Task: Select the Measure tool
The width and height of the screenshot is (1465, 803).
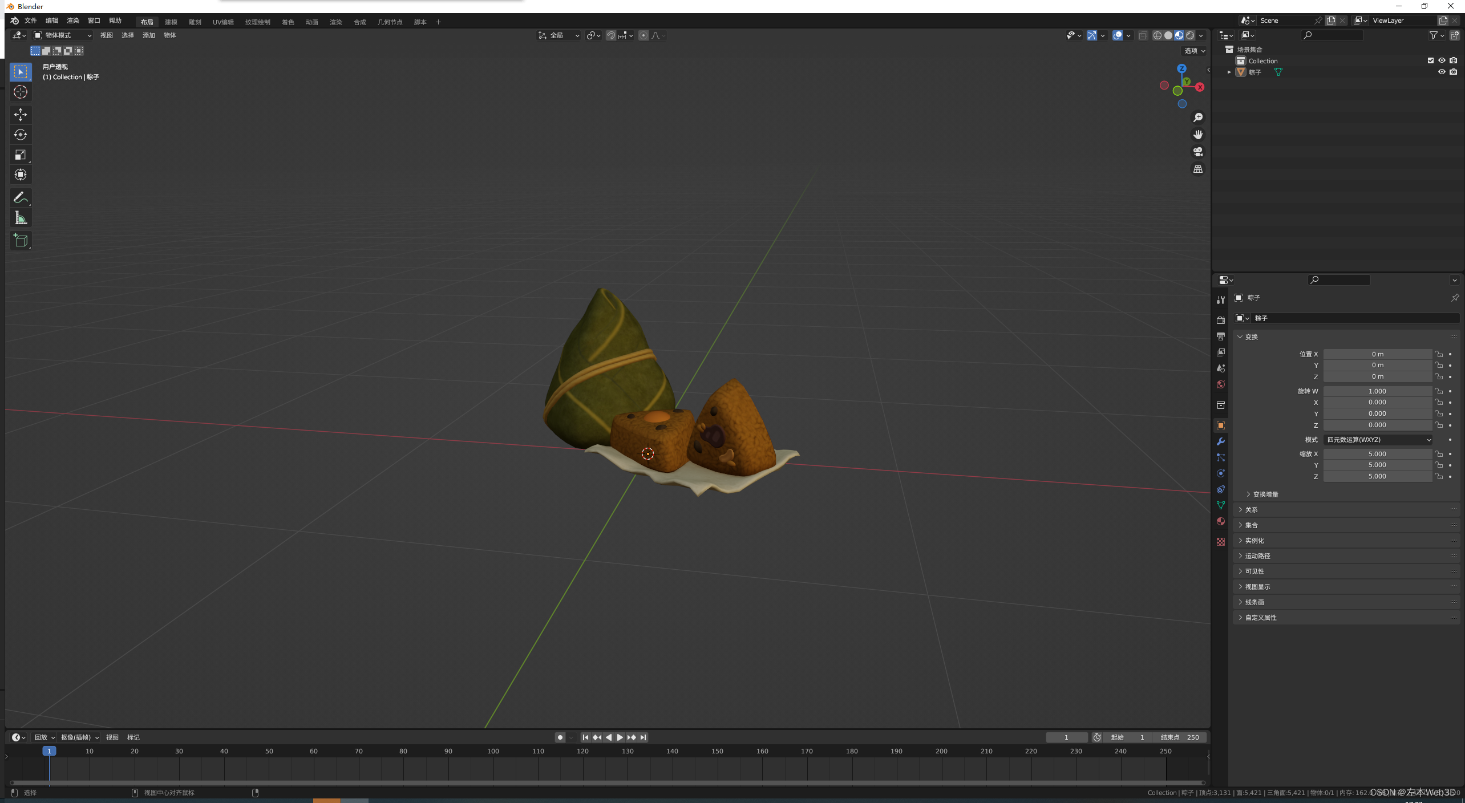Action: click(x=21, y=218)
